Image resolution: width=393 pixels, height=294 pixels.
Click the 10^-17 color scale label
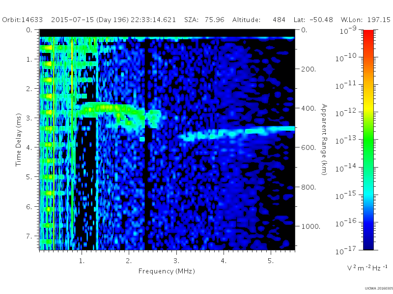pos(346,250)
